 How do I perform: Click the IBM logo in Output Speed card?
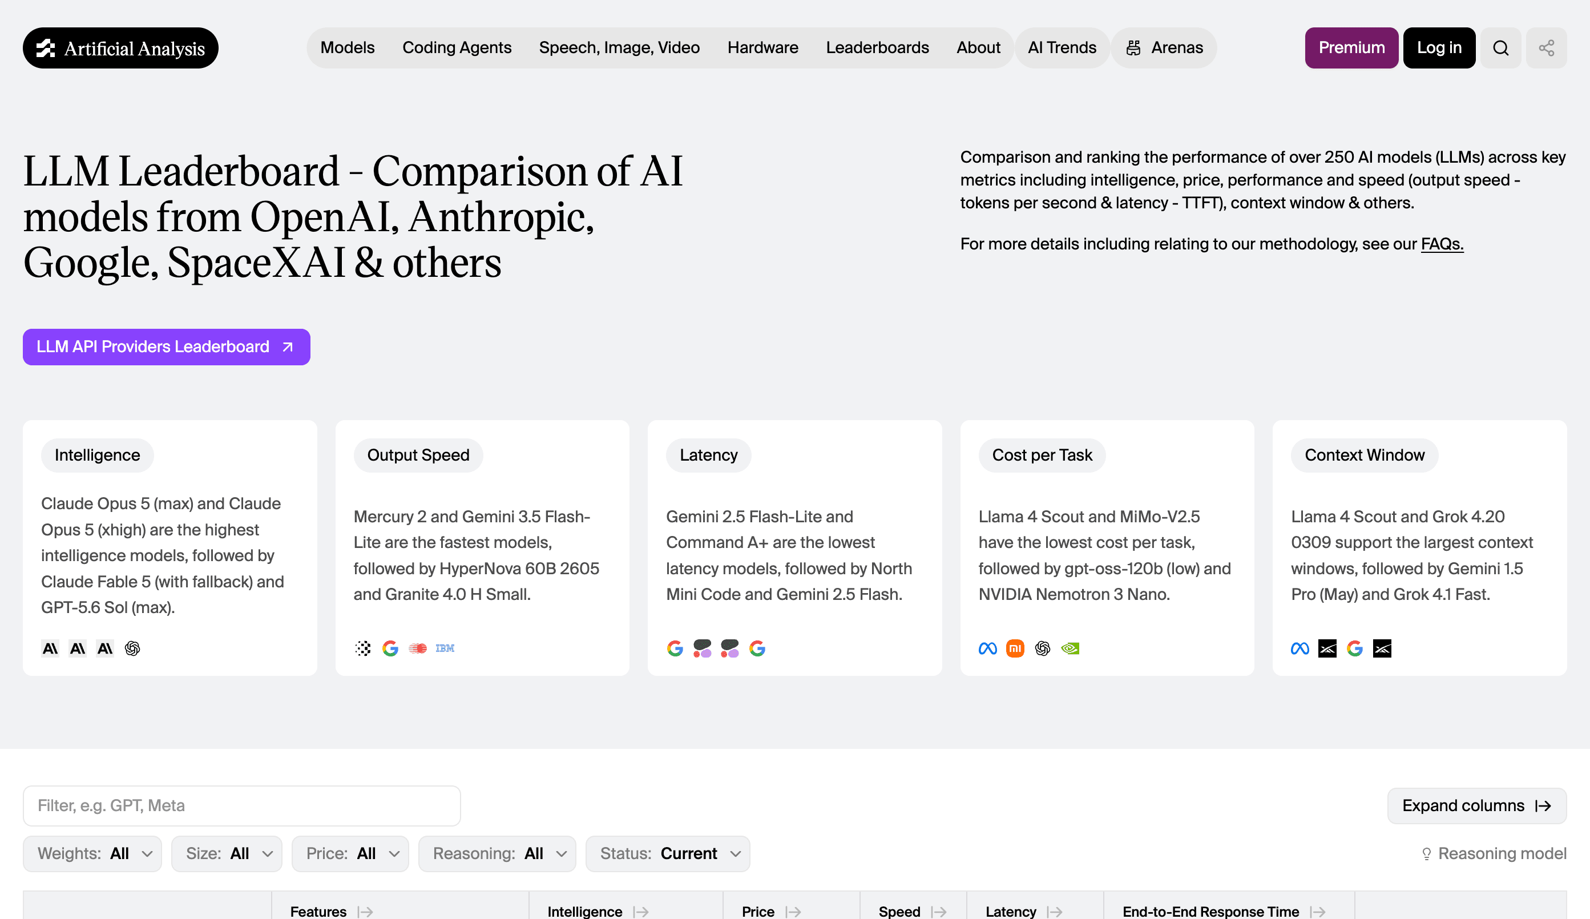[445, 648]
